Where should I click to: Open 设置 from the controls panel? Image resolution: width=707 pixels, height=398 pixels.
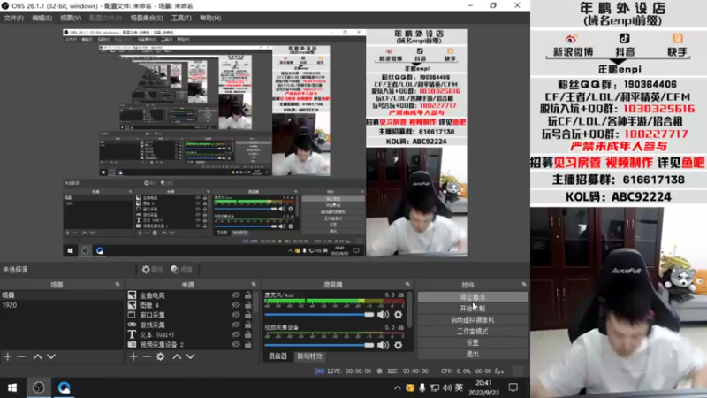473,342
